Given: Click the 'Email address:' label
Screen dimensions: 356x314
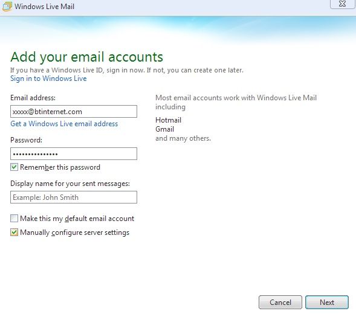Looking at the screenshot, I should tap(33, 98).
